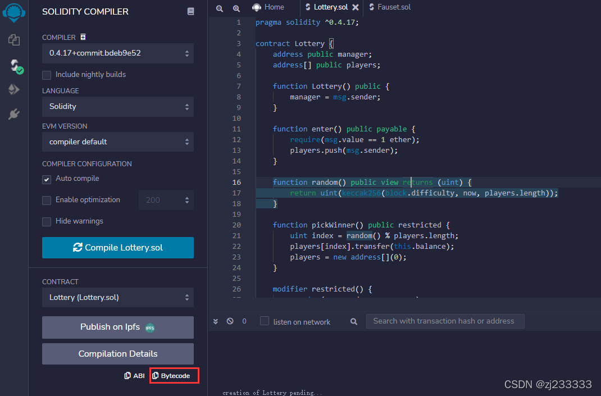The height and width of the screenshot is (396, 601).
Task: Click the 'pragma solidity' code line
Action: pos(307,22)
